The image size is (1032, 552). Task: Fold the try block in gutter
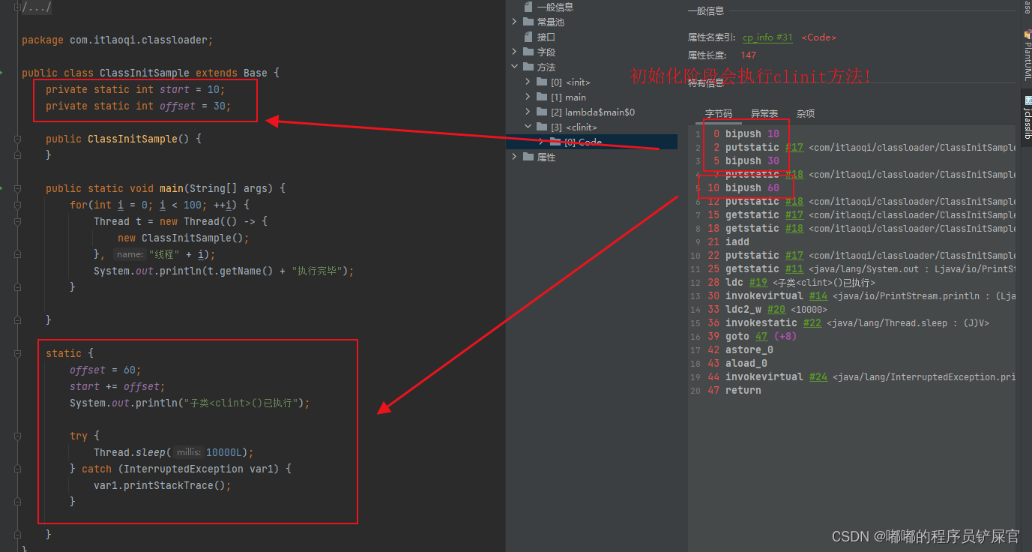click(x=17, y=436)
